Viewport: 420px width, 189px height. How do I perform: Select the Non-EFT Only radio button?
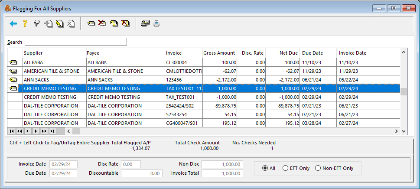click(318, 168)
